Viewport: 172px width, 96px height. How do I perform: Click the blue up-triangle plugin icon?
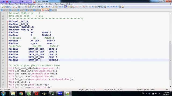tap(111, 7)
